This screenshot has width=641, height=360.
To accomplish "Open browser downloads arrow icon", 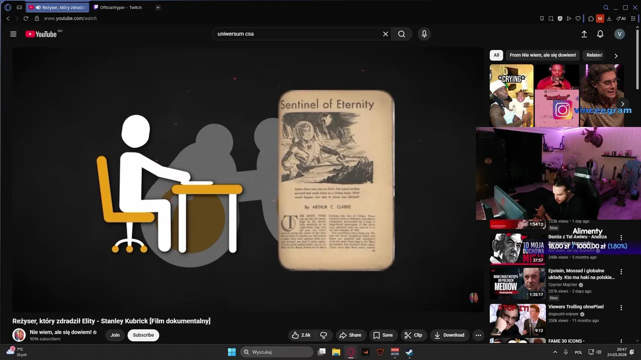I will pyautogui.click(x=609, y=18).
